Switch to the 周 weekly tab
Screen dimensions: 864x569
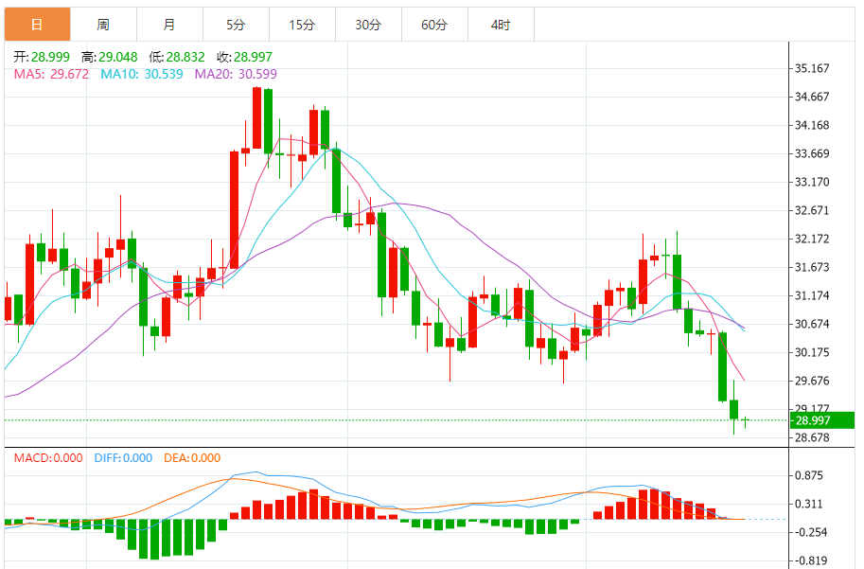(x=103, y=25)
